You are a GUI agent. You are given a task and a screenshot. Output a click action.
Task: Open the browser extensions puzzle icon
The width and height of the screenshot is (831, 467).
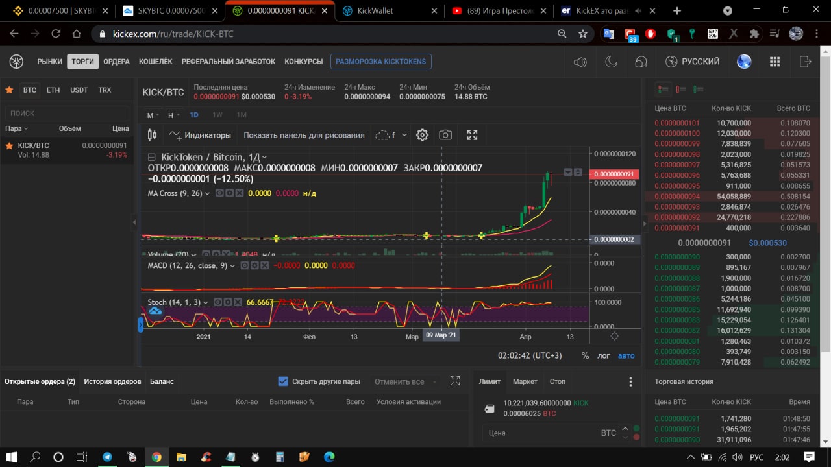tap(754, 34)
